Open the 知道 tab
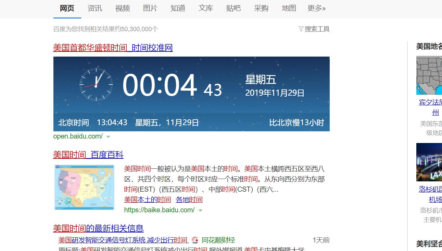Image resolution: width=442 pixels, height=251 pixels. [178, 8]
